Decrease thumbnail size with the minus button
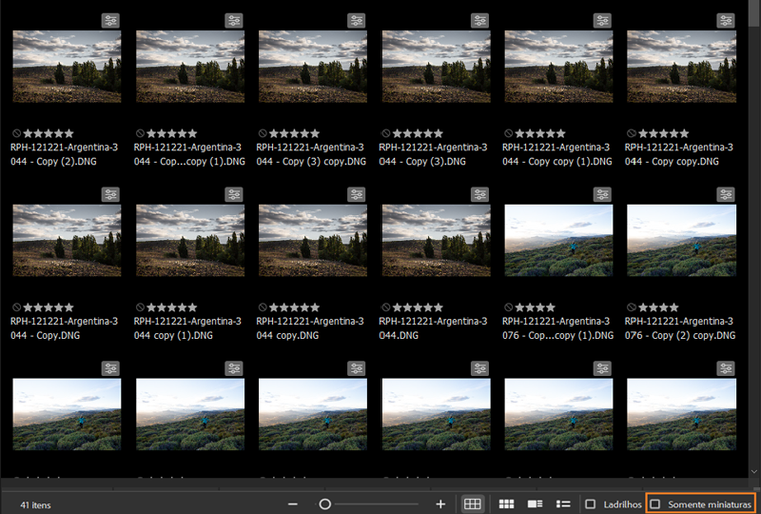This screenshot has height=514, width=761. click(x=293, y=504)
